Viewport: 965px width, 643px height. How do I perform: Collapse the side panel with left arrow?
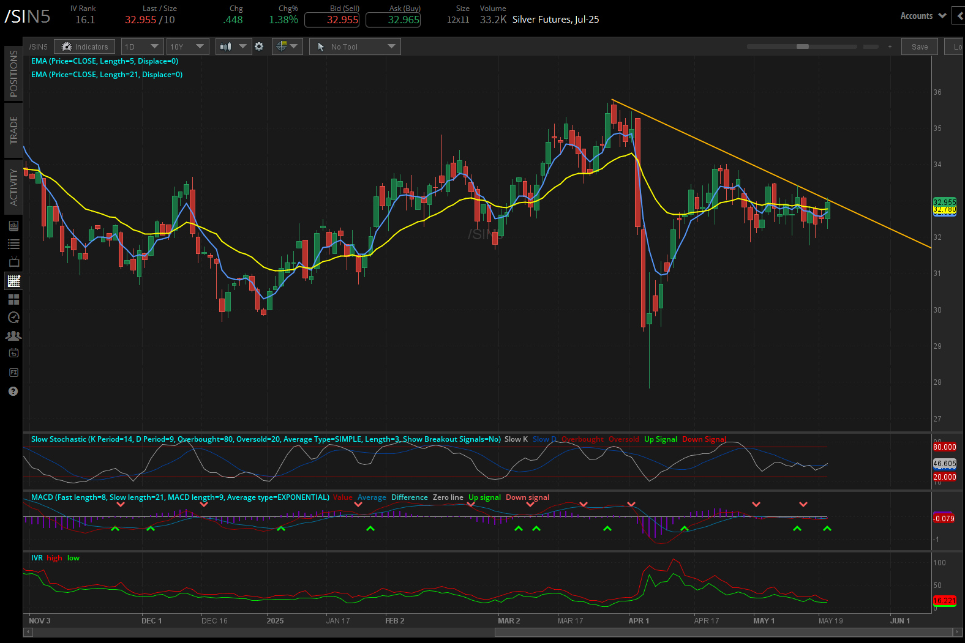(x=959, y=16)
